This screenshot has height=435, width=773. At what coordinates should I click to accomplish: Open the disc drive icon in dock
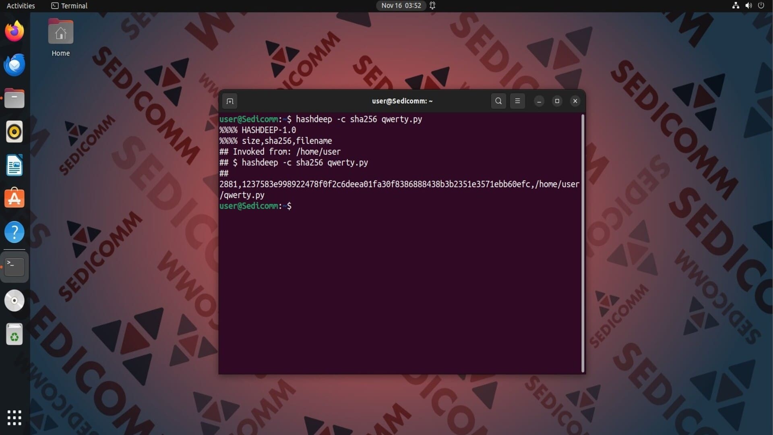14,300
